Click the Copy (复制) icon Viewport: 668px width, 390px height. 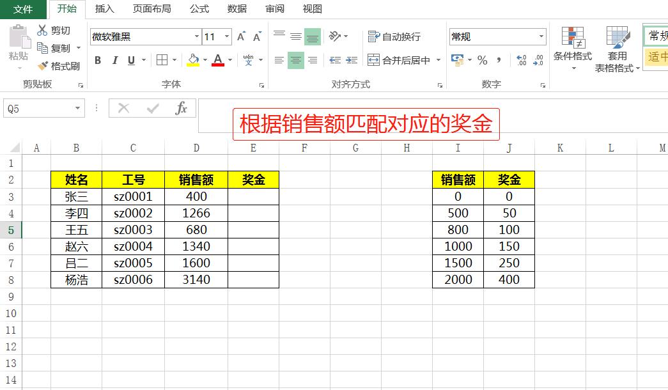click(42, 48)
